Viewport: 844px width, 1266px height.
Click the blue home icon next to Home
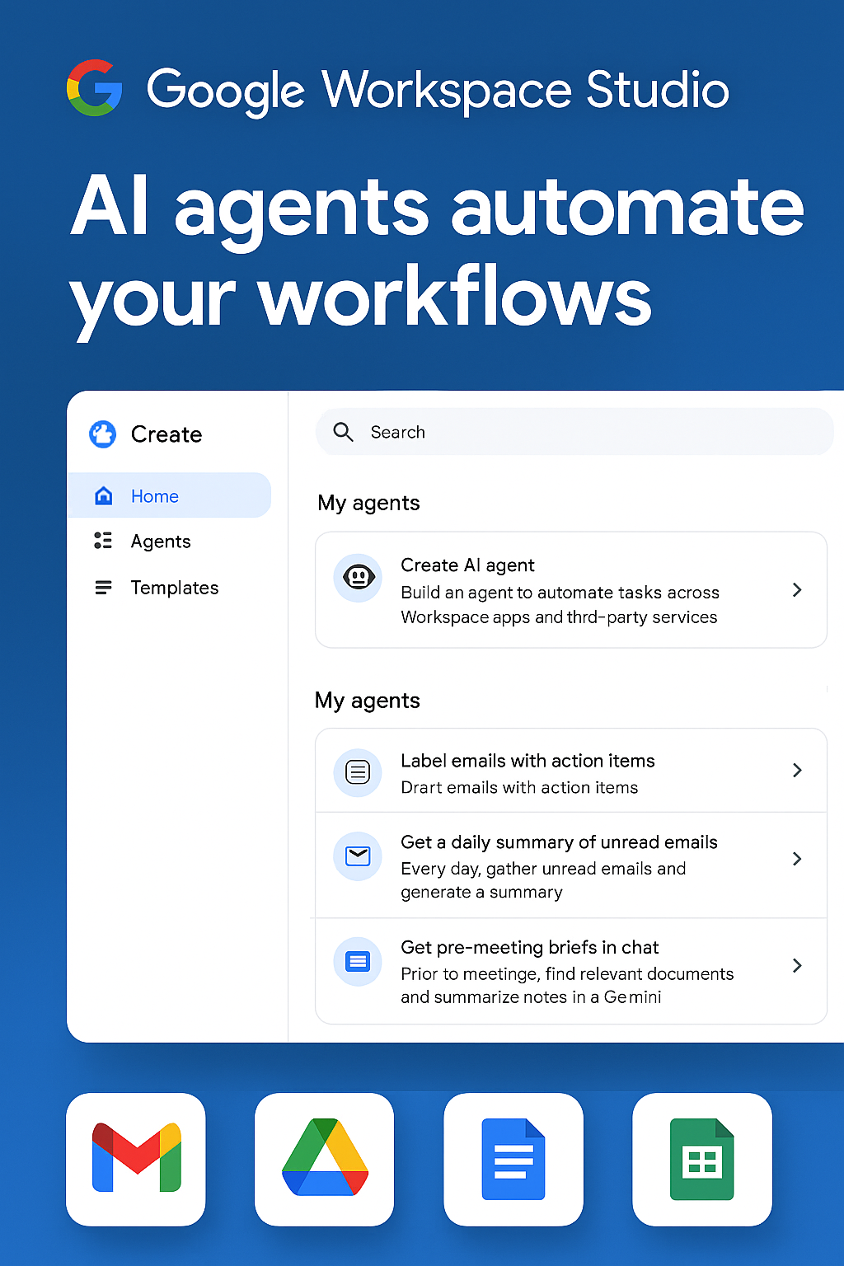coord(103,495)
